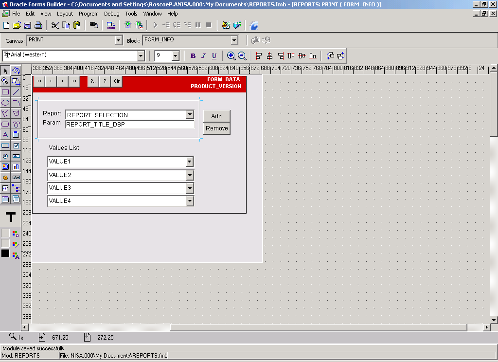Click the Paste clipboard icon

[x=77, y=25]
